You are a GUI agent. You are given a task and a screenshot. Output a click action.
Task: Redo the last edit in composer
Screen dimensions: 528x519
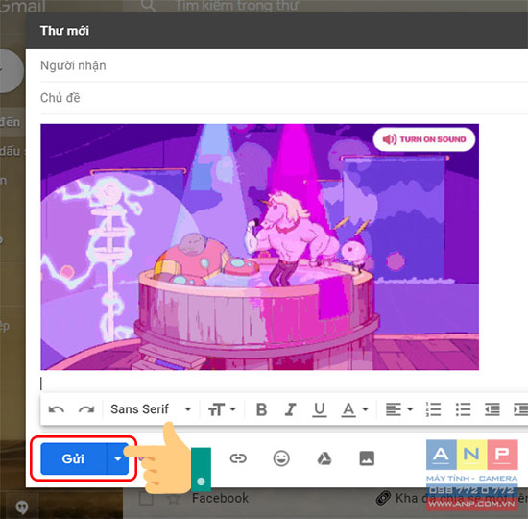86,409
